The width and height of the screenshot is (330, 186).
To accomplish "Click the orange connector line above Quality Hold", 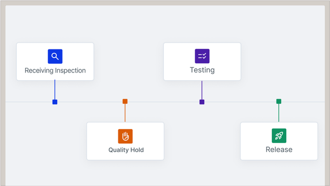I will (x=125, y=113).
